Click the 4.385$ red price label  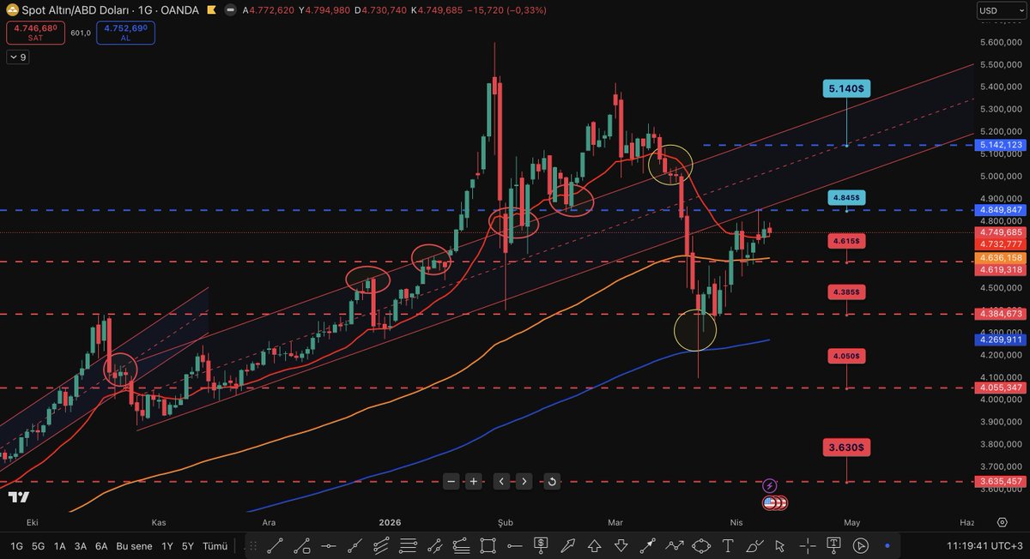pos(847,292)
